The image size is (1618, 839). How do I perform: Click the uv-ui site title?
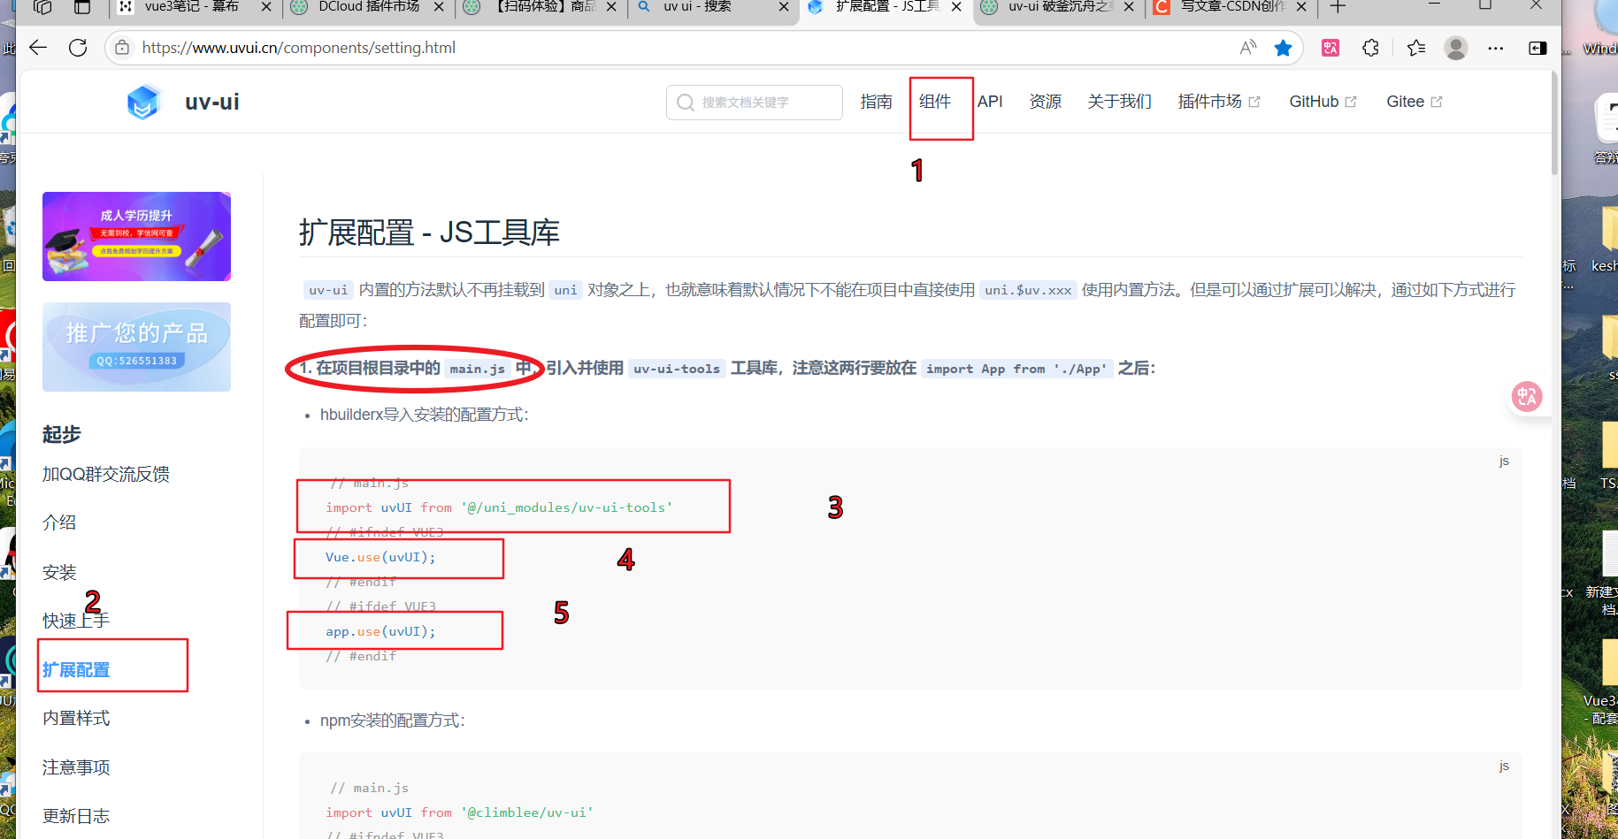point(212,102)
